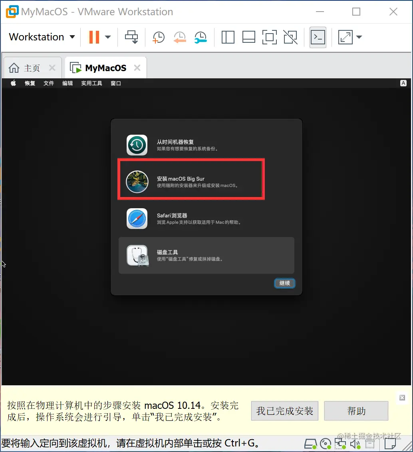Screen dimensions: 413x452
Task: Send Ctrl+Alt+Del to the virtual machine
Action: 131,37
